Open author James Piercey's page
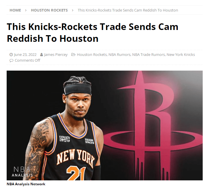 point(56,54)
